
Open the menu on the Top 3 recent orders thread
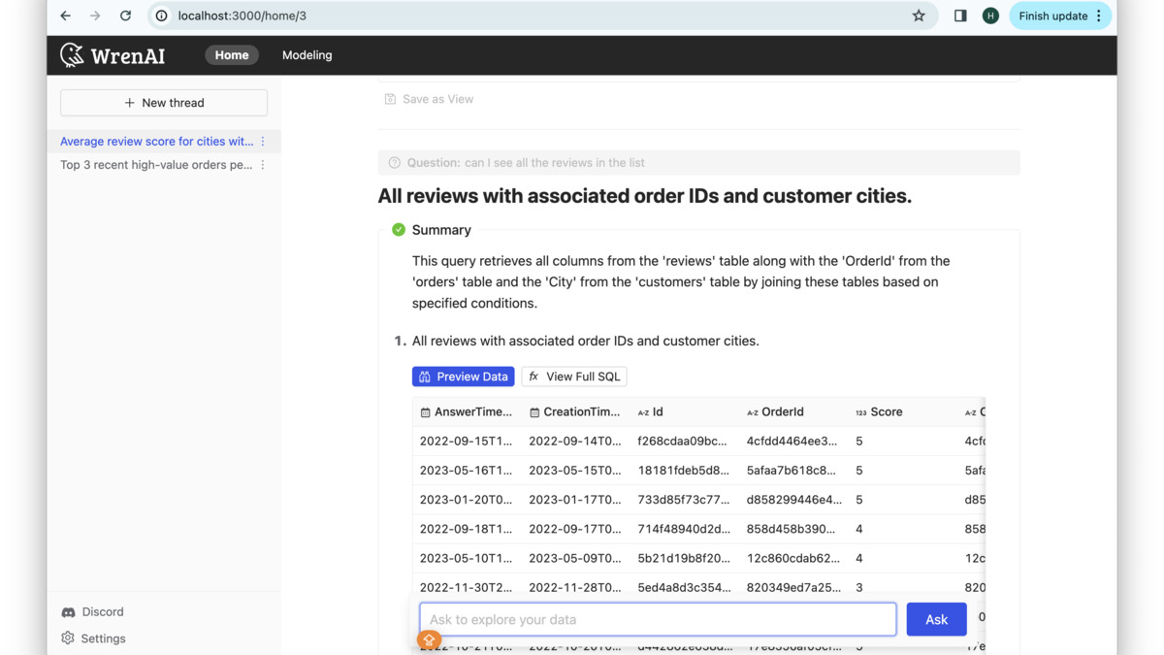(262, 164)
